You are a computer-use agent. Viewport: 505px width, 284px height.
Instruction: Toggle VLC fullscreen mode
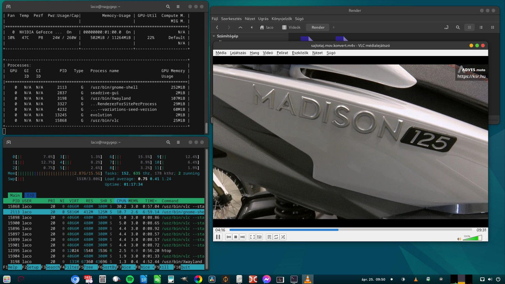[x=252, y=237]
